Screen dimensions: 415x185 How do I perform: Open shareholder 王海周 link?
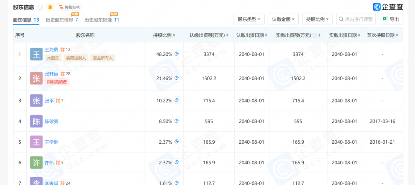pos(51,50)
